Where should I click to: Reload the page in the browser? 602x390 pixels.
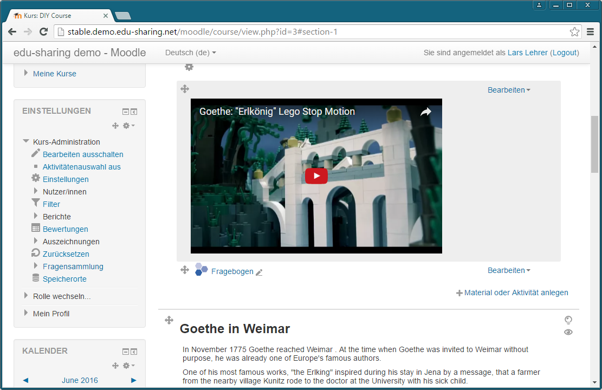click(x=43, y=32)
